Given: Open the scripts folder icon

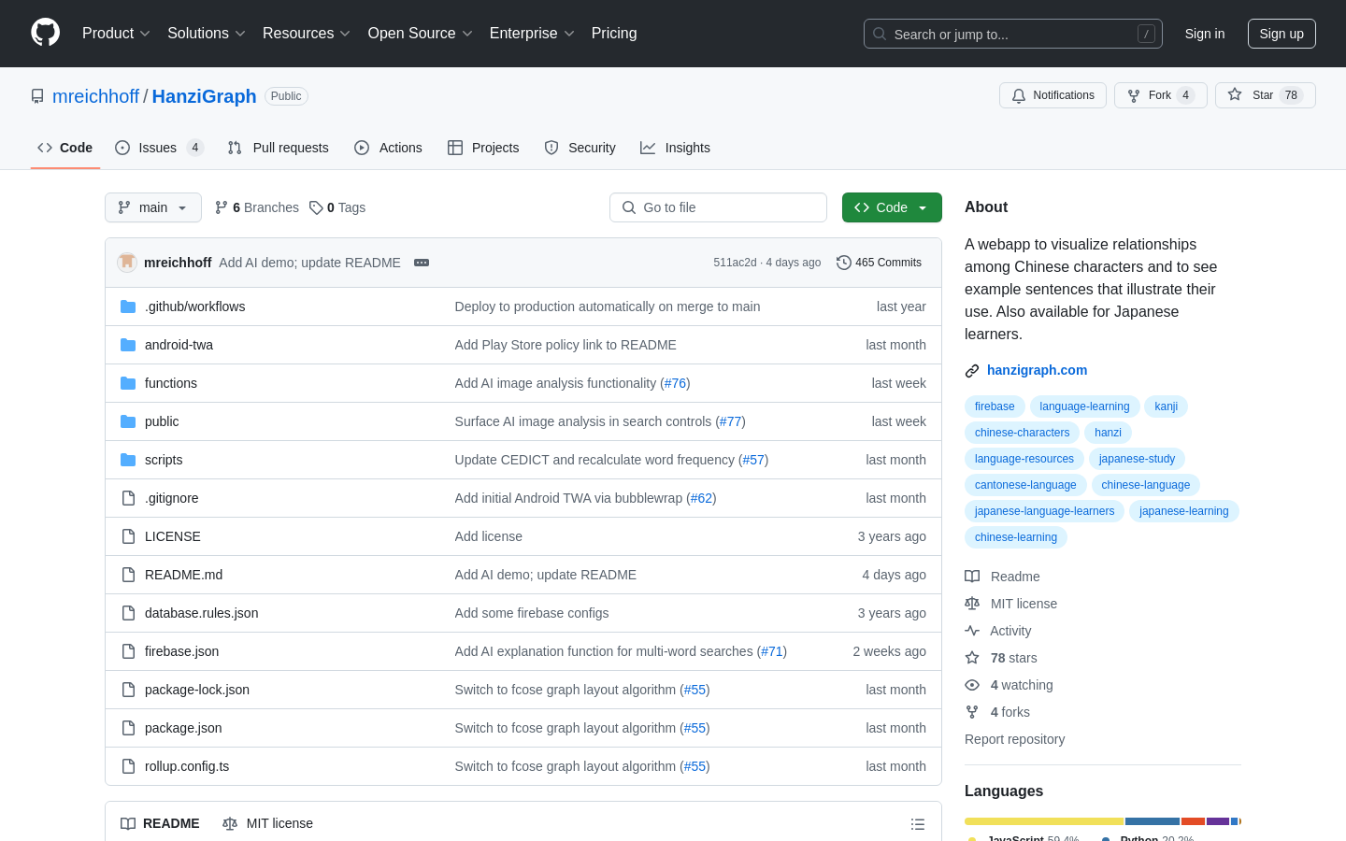Looking at the screenshot, I should [128, 460].
